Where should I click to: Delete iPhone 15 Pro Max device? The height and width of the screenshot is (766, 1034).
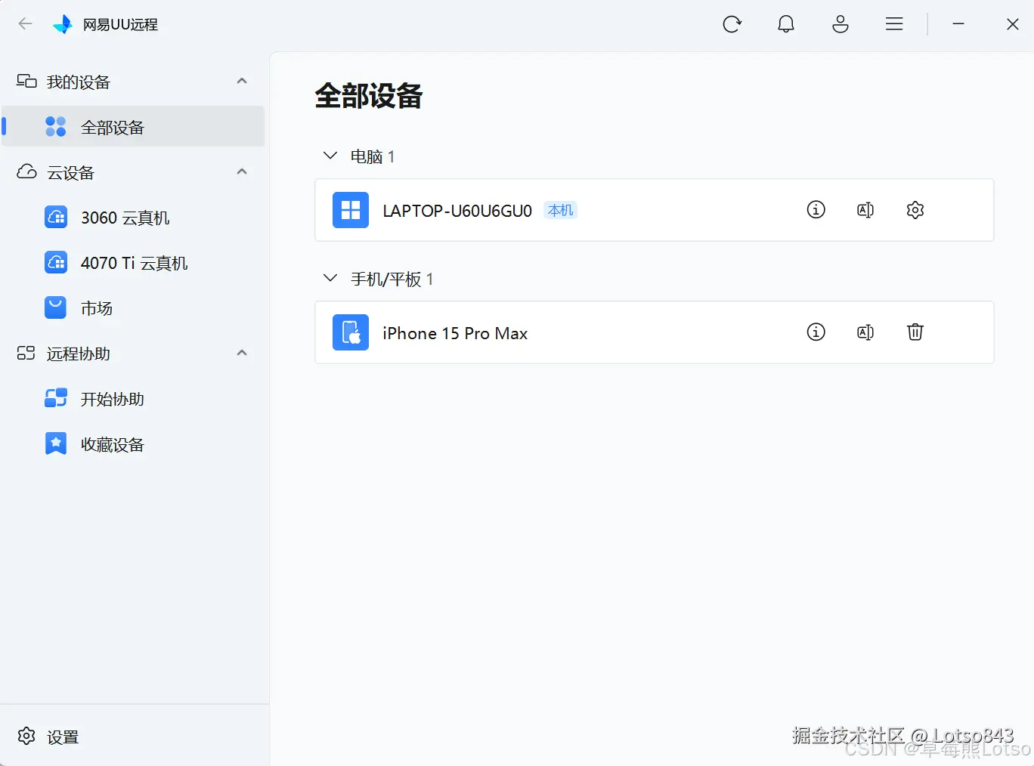[x=915, y=332]
